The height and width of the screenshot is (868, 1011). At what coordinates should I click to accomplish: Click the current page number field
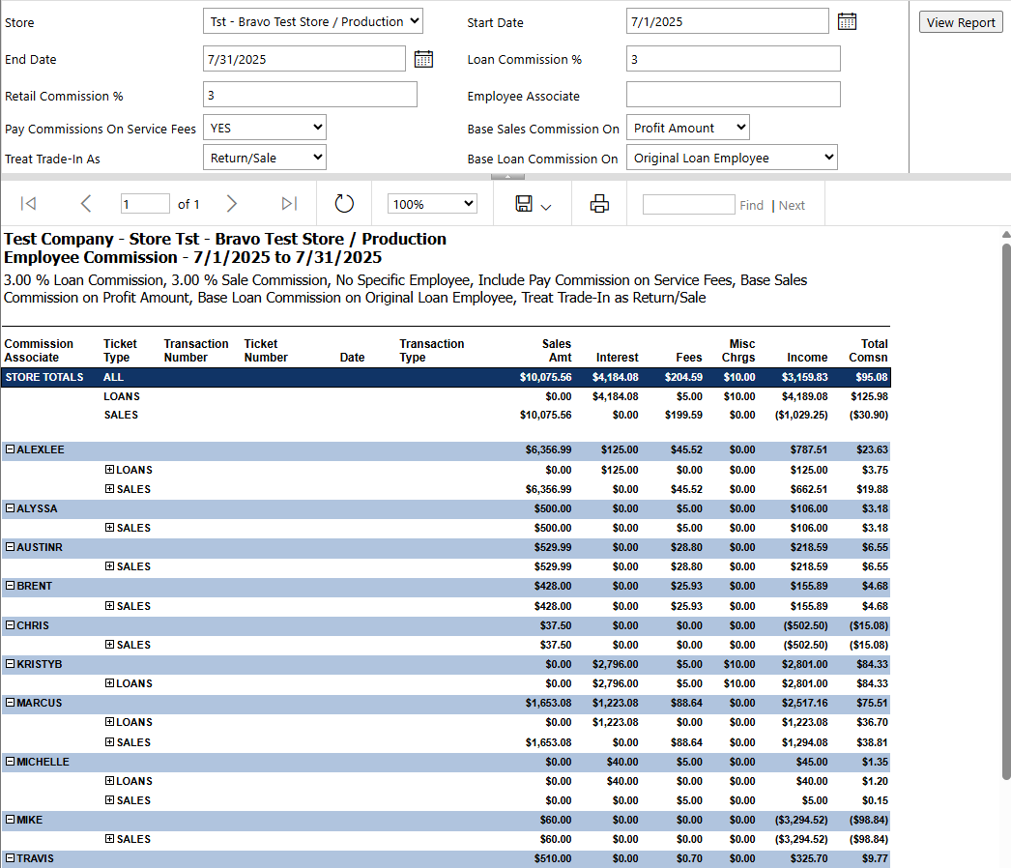click(x=145, y=204)
